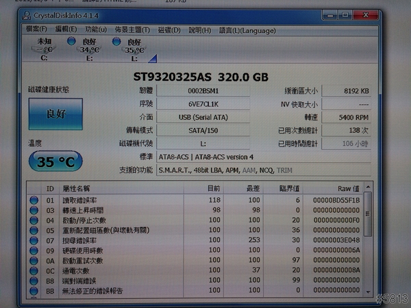Select the C: drive with unknown status
411x308 pixels.
click(44, 49)
